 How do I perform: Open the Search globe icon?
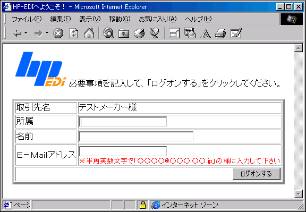(108, 33)
